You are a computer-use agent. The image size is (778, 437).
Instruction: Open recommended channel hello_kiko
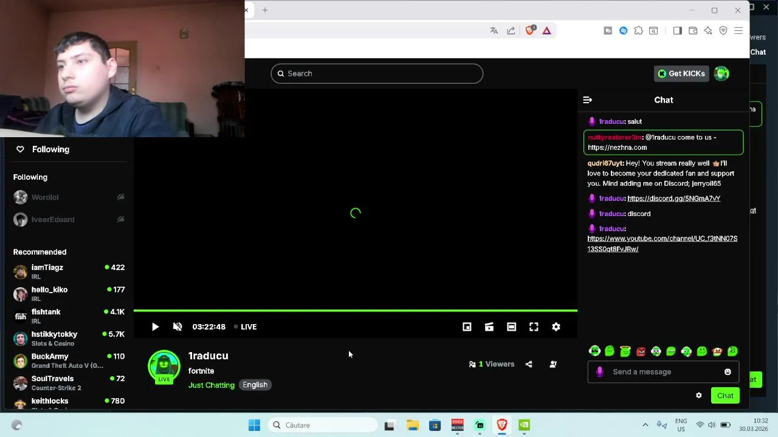(x=69, y=294)
